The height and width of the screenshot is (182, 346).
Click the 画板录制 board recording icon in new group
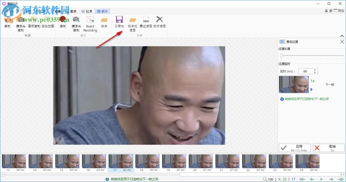coord(34,22)
